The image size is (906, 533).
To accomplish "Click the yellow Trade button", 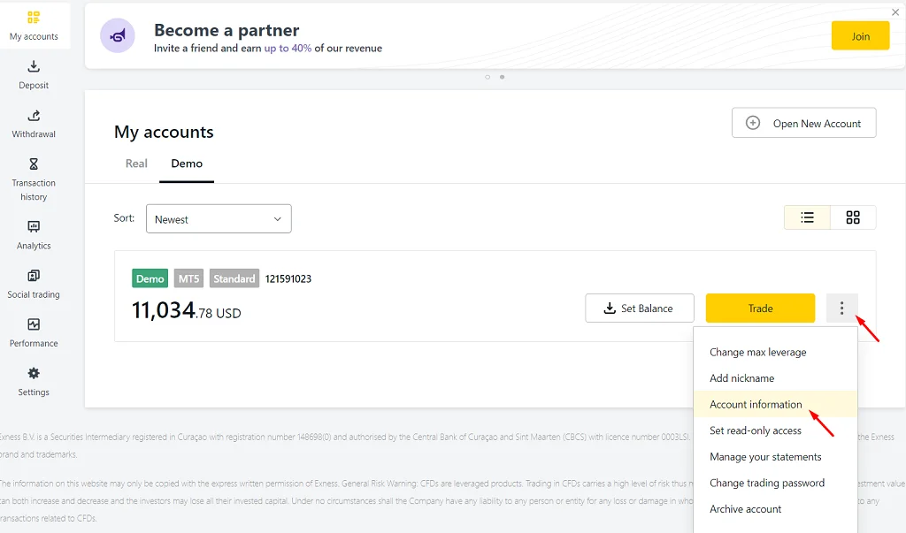I will pos(760,308).
